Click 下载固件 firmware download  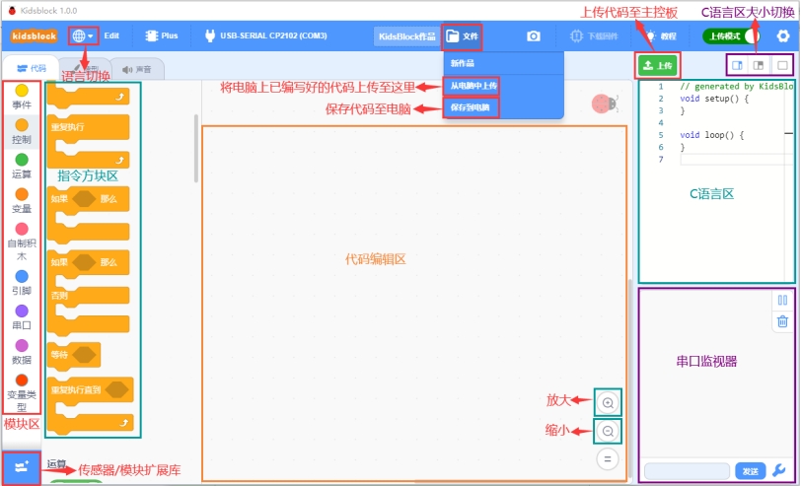click(594, 36)
